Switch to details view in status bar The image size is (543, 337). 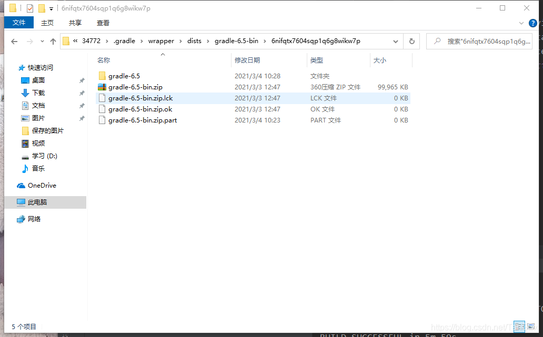(519, 326)
